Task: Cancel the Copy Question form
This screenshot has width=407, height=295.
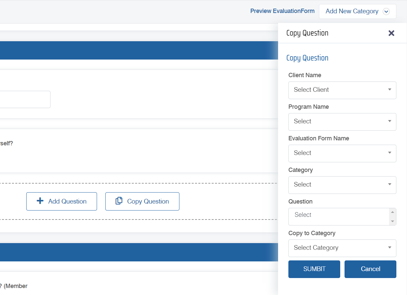Action: 370,269
